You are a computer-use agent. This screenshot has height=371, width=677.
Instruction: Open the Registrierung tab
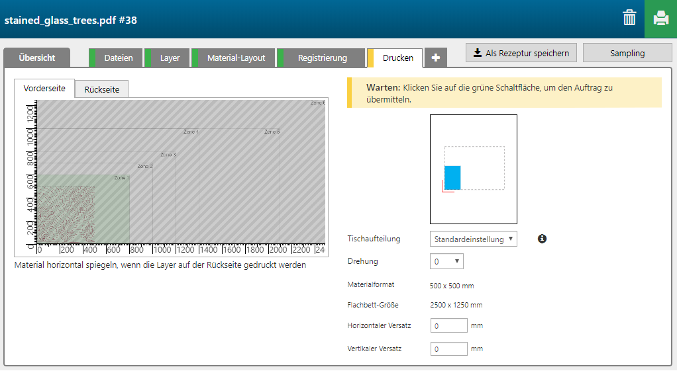tap(322, 58)
